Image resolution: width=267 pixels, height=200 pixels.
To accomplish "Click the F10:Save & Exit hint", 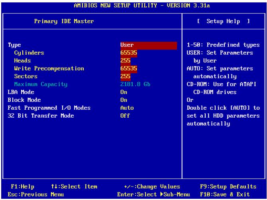I will point(225,194).
